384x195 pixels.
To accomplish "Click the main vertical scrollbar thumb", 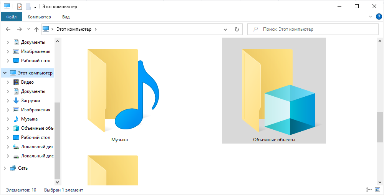I will point(380,127).
